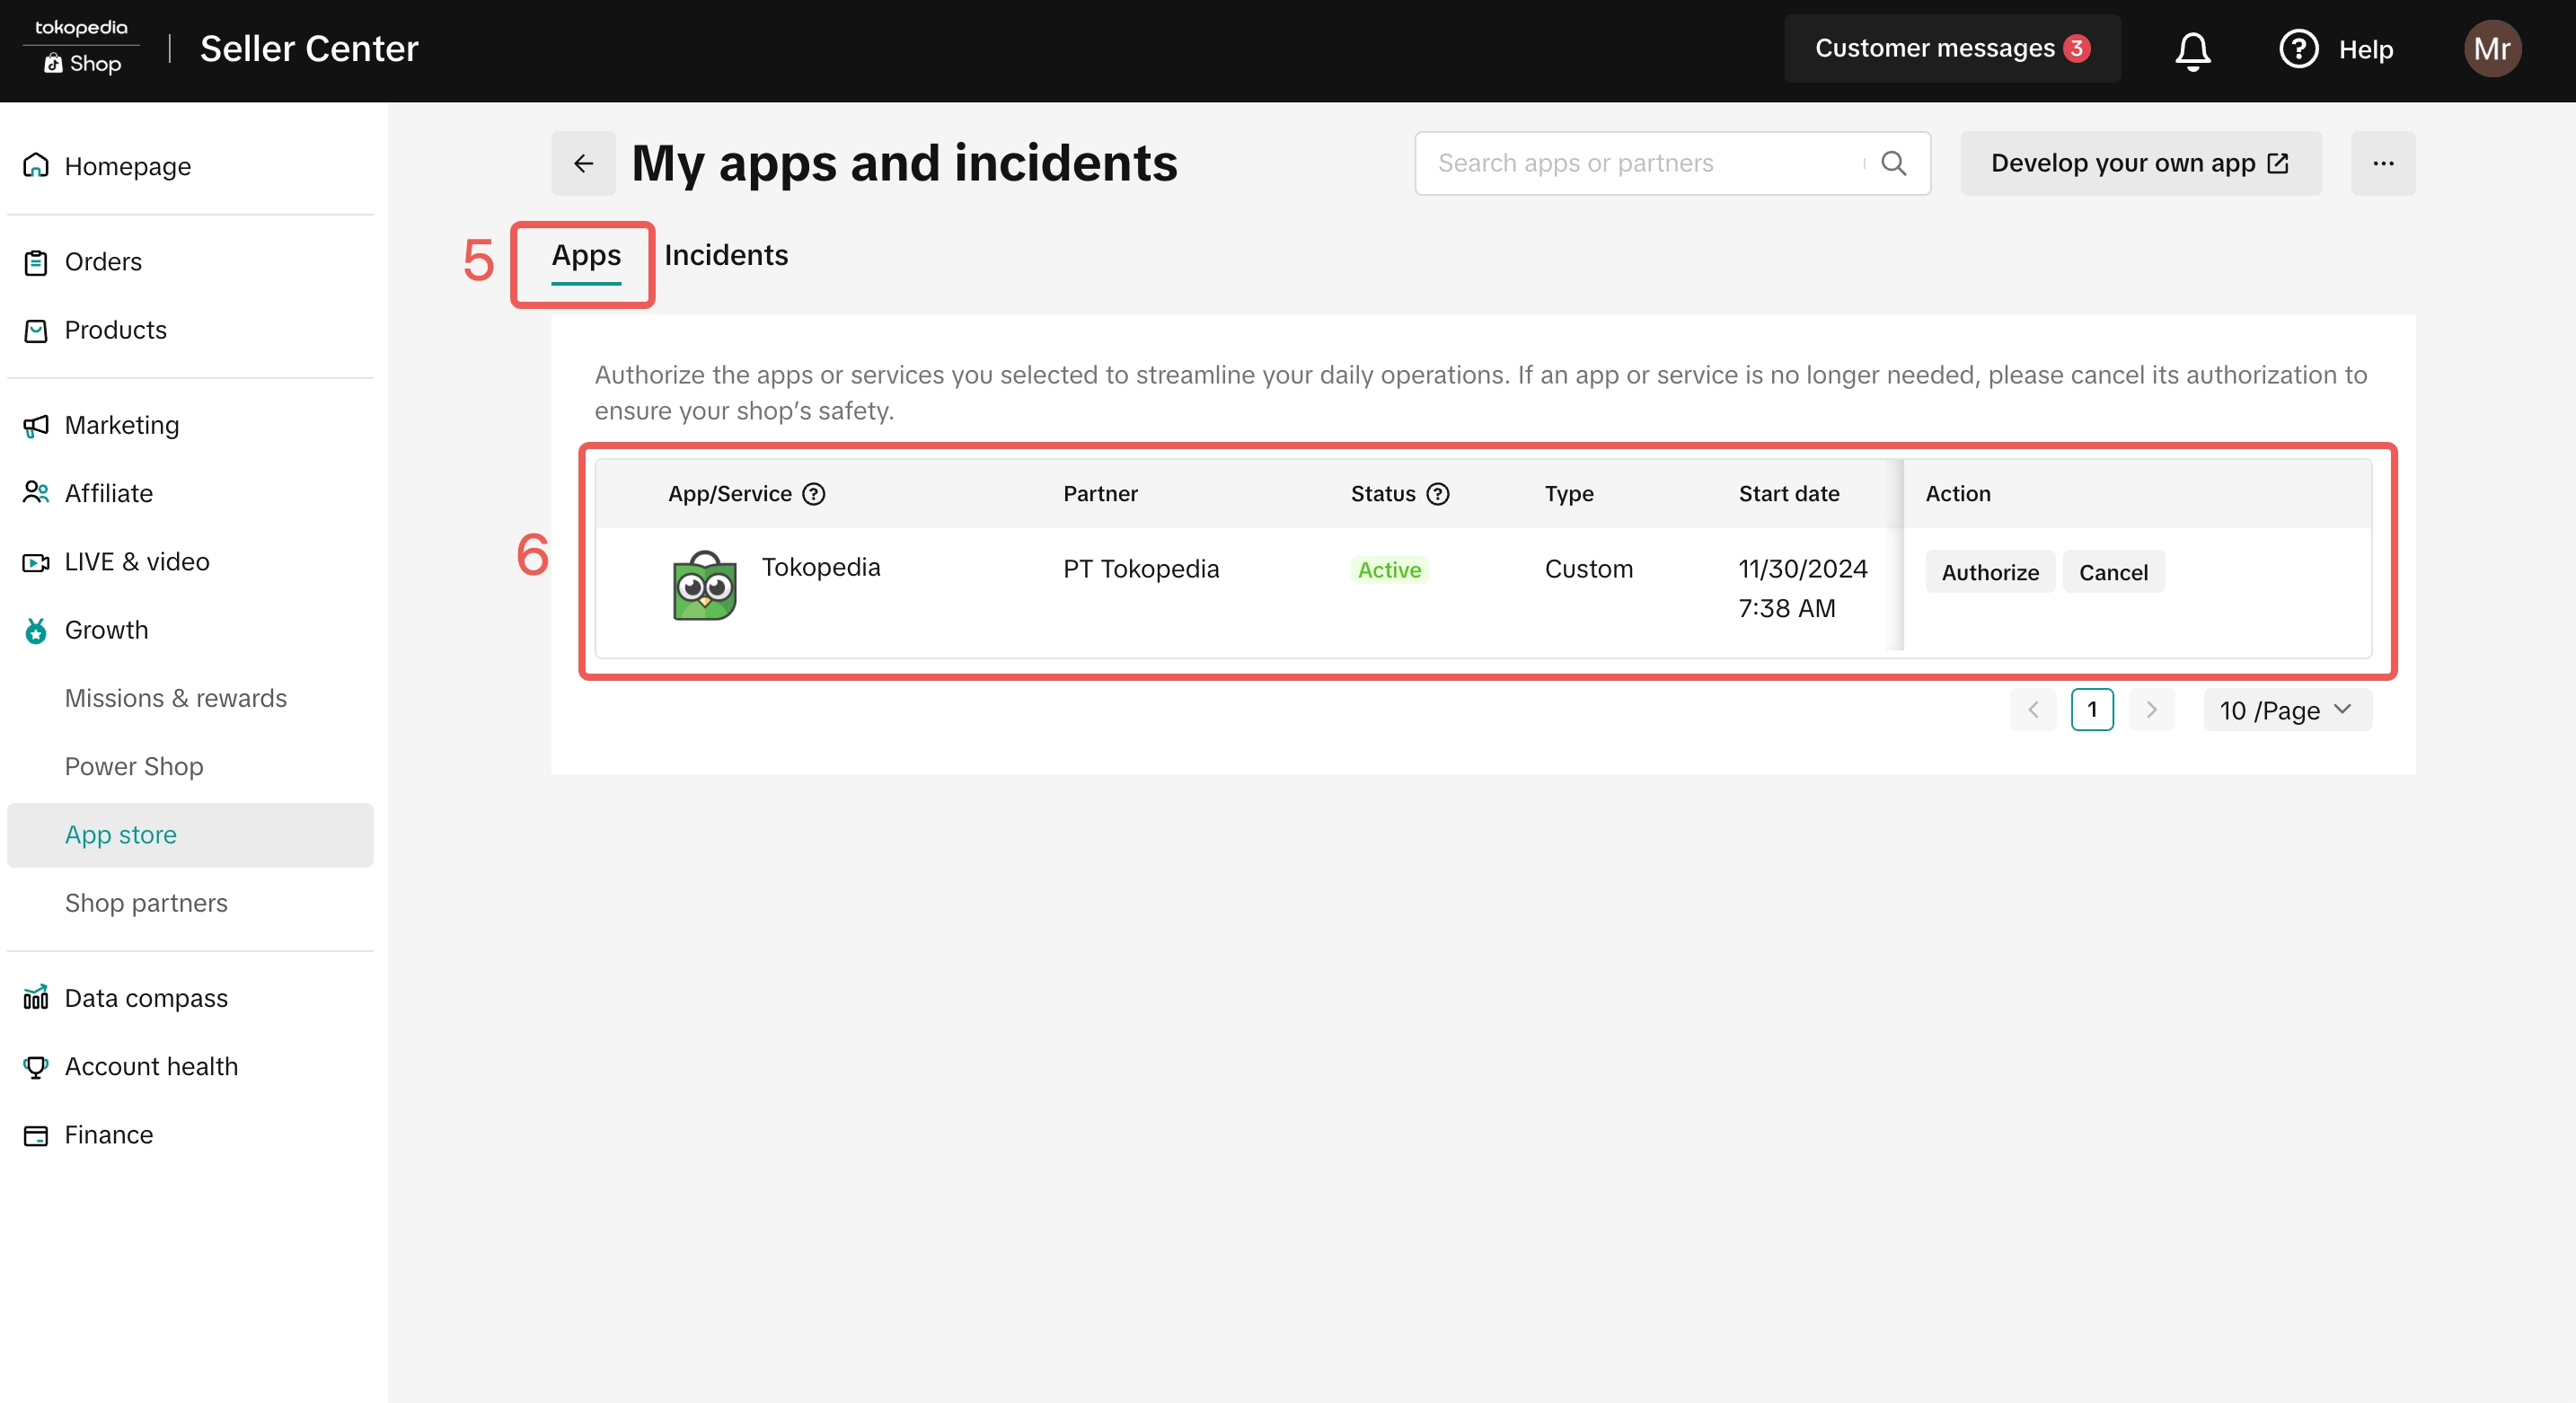Click Develop your own app
This screenshot has width=2576, height=1403.
2139,163
